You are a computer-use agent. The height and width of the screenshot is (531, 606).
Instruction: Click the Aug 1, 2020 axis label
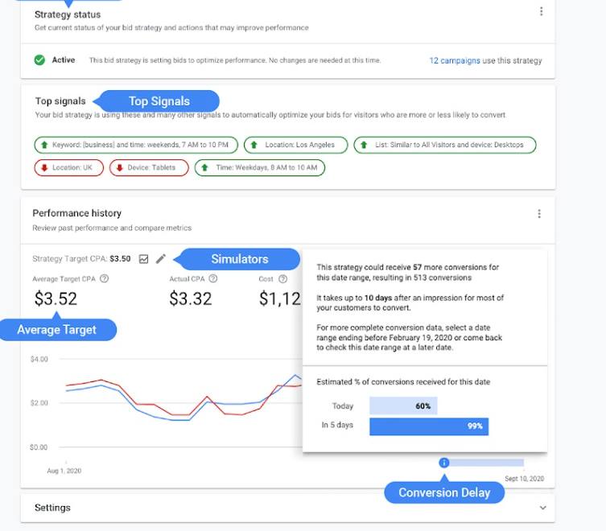point(64,471)
